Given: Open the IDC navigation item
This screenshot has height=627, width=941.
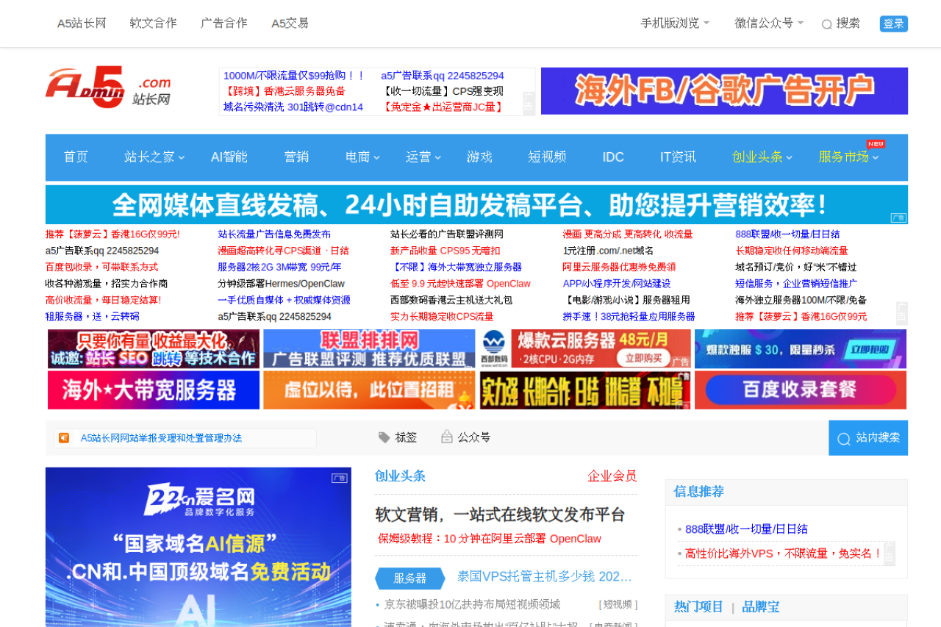Looking at the screenshot, I should click(x=613, y=157).
